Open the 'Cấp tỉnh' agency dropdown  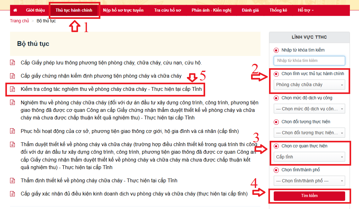(x=309, y=157)
